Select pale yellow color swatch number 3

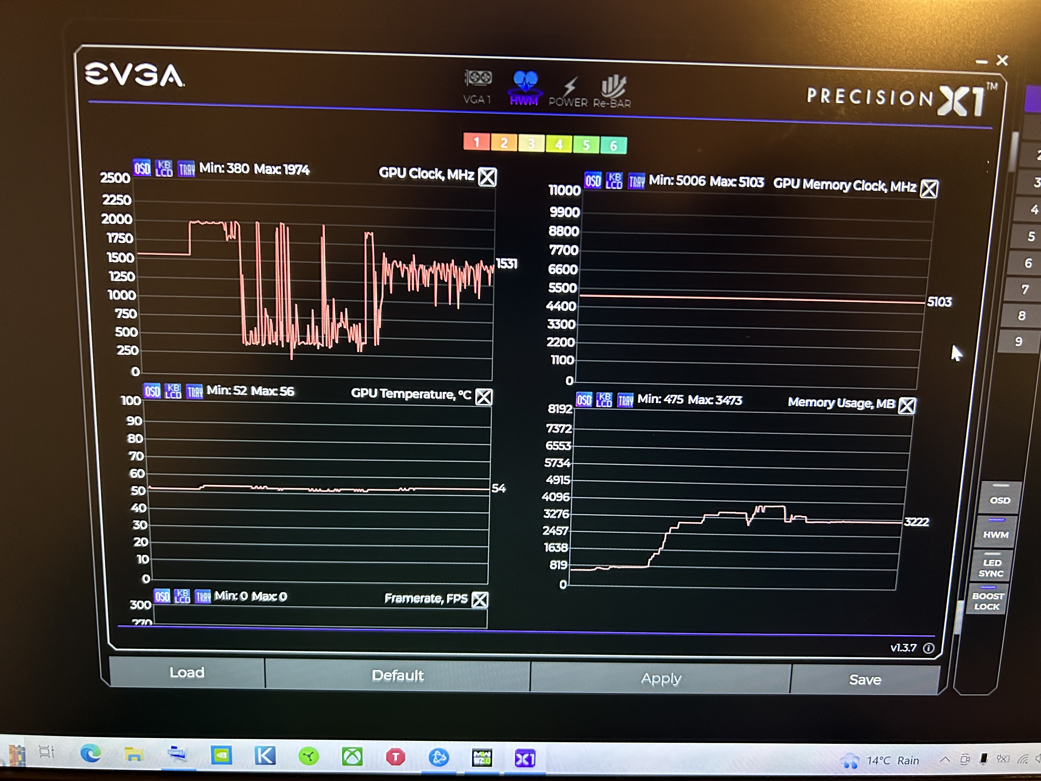pyautogui.click(x=531, y=143)
